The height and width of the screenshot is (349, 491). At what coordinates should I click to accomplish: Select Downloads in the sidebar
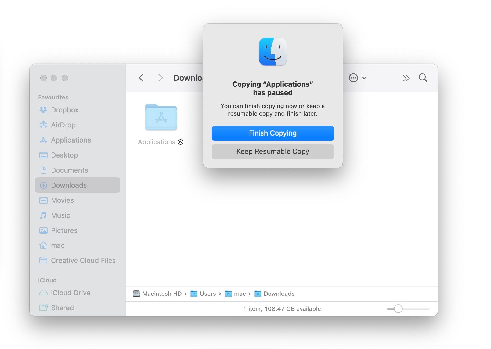77,185
